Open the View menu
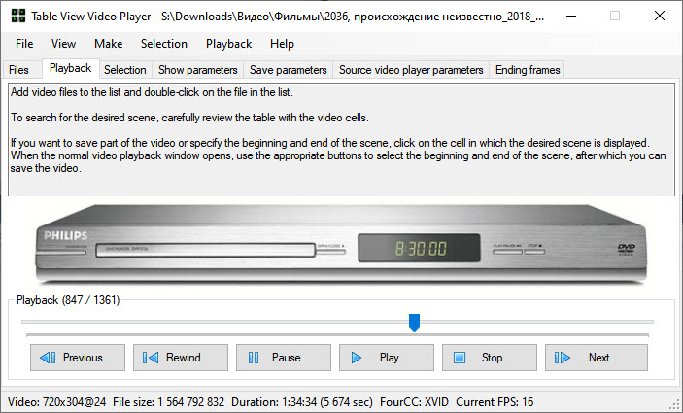The image size is (683, 413). [63, 44]
